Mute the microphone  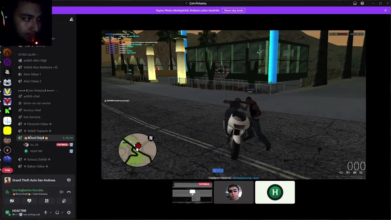(46, 212)
